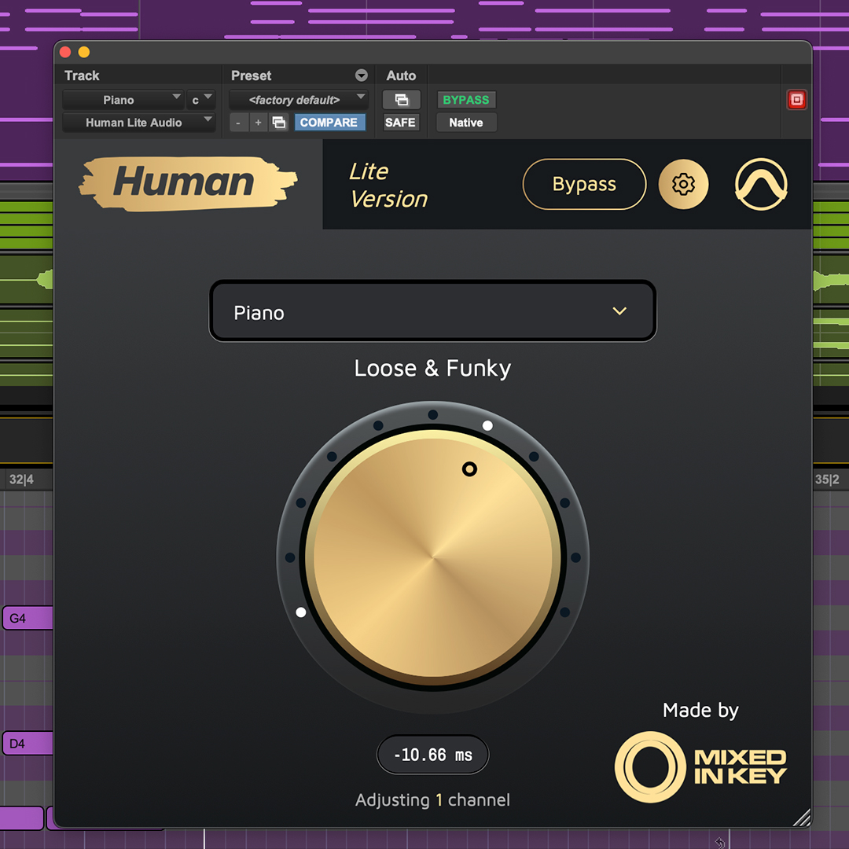Click the large gold timing knob
The height and width of the screenshot is (849, 849).
click(432, 556)
